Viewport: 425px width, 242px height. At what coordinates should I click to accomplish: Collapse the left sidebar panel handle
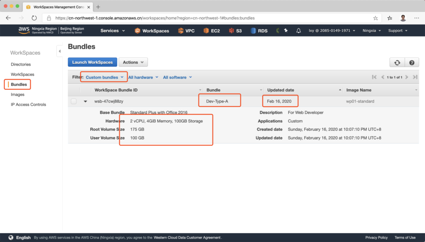[x=59, y=51]
